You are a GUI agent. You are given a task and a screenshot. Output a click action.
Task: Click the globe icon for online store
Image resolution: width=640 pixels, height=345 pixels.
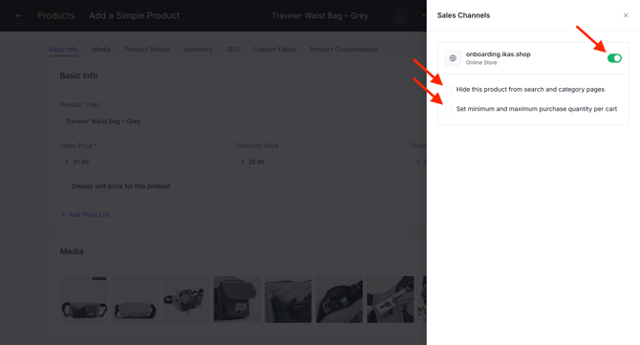coord(453,58)
